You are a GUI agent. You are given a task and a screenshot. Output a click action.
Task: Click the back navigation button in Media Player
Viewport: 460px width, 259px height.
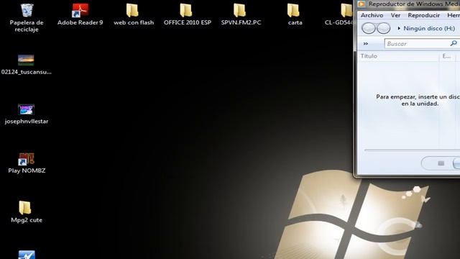(x=369, y=29)
